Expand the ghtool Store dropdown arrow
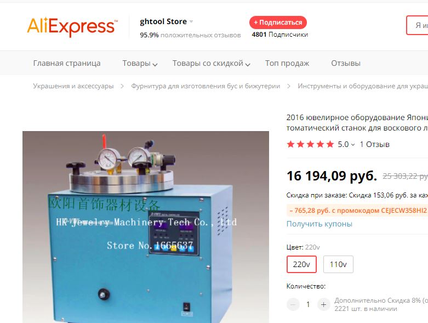428x323 pixels. click(x=191, y=21)
